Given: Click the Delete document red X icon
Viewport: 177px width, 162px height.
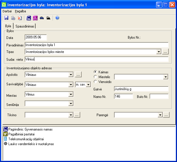Looking at the screenshot, I should click(20, 18).
